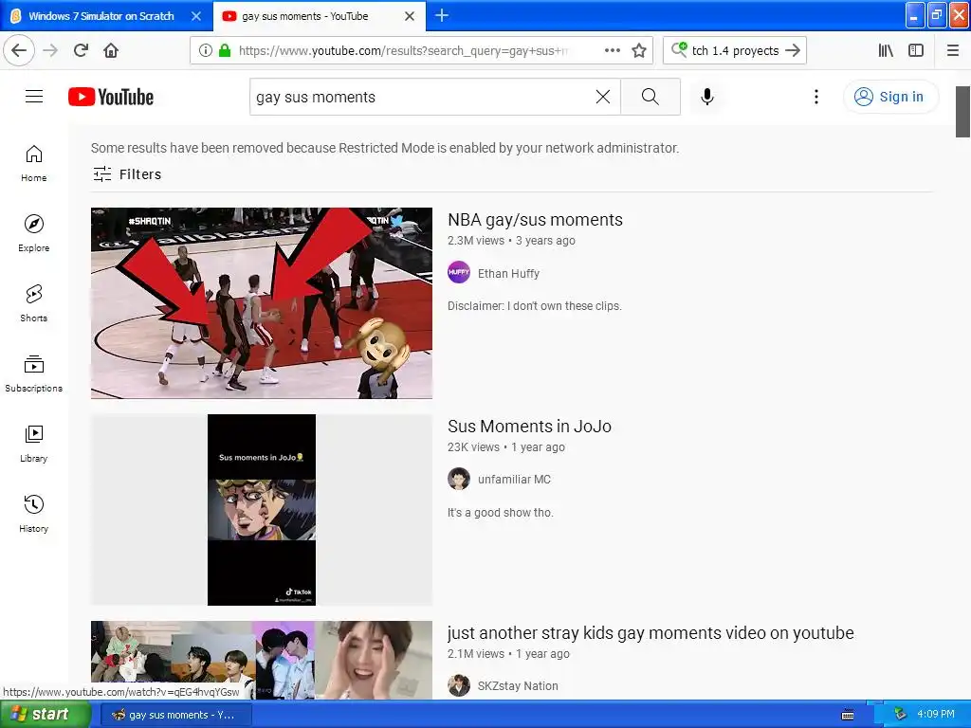
Task: Click the NBA basketball video thumbnail
Action: (x=262, y=303)
